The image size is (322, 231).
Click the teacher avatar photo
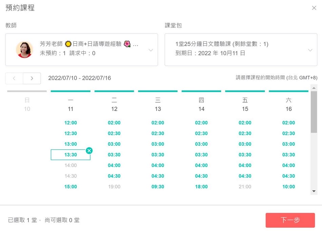(x=24, y=49)
